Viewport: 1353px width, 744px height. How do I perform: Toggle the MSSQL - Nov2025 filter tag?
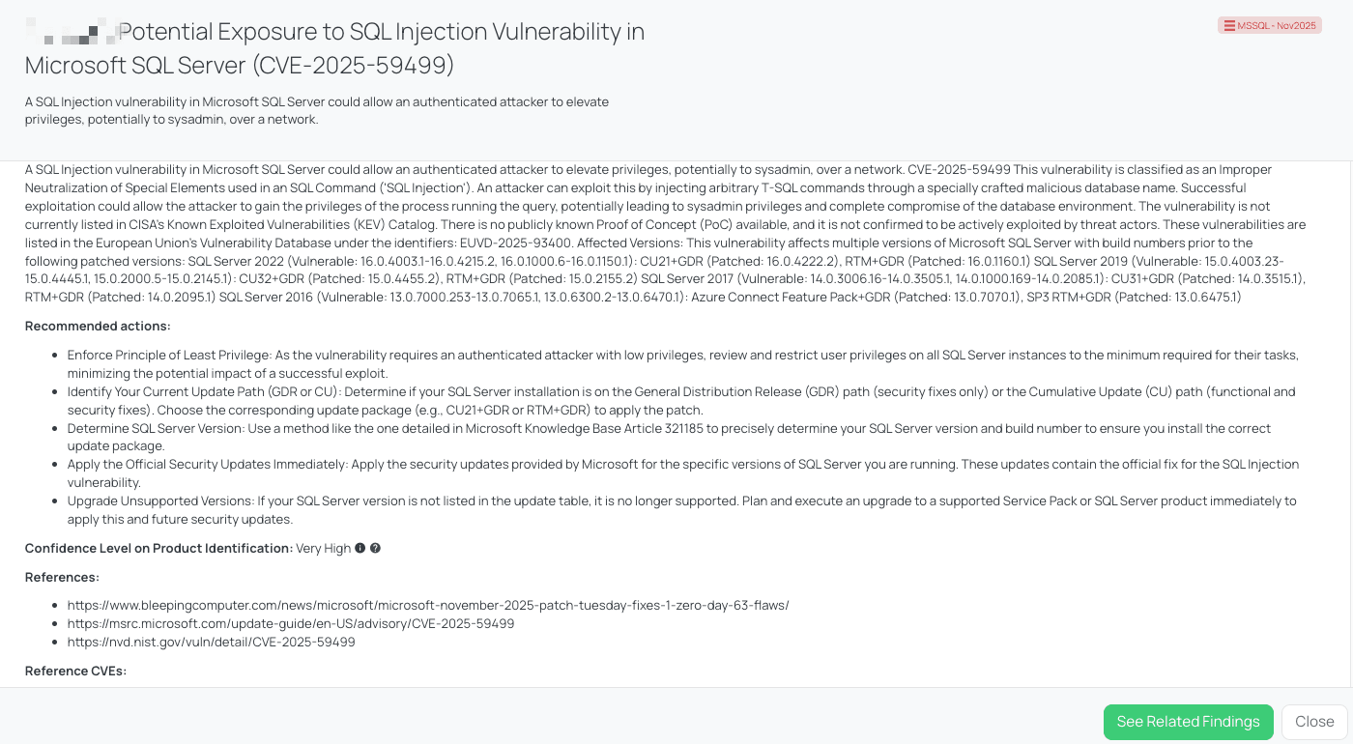pos(1269,25)
